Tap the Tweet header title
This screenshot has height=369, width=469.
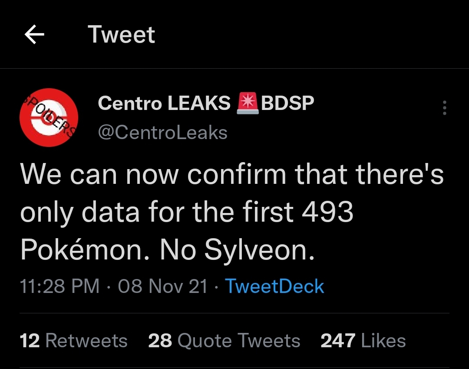click(x=121, y=35)
